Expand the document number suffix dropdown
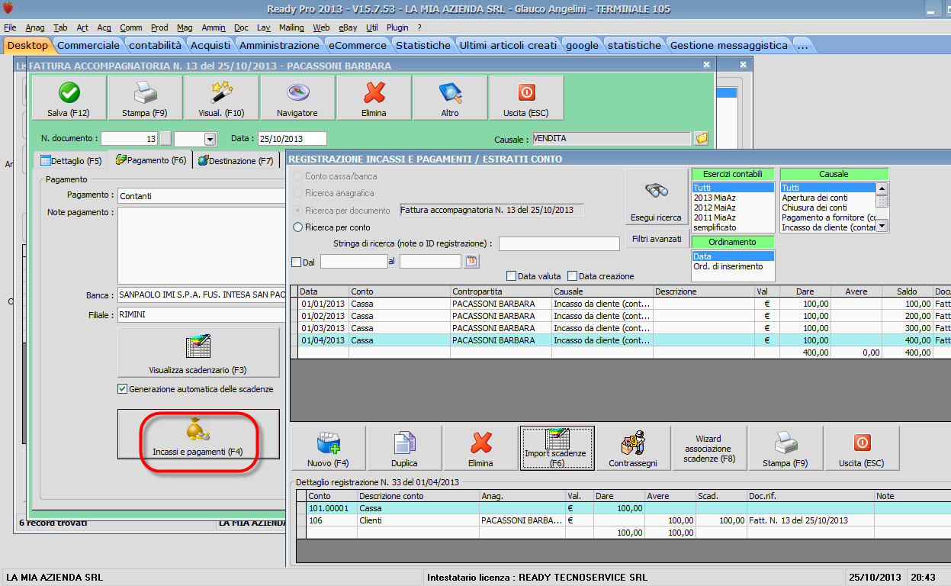 (x=210, y=139)
